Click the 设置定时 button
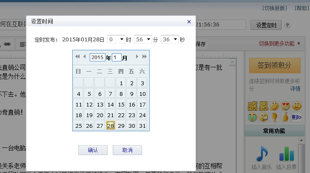 266,25
